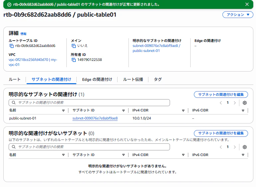This screenshot has width=256, height=187.
Task: Go to next page in non-associated subnets table
Action: pos(235,147)
